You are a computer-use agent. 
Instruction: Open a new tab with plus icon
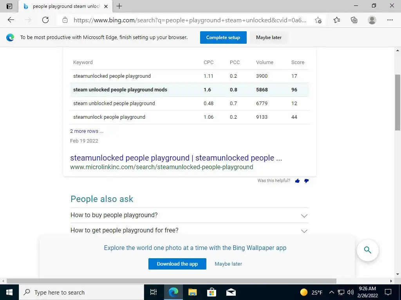(x=119, y=6)
